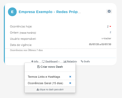Image resolution: width=122 pixels, height=98 pixels.
Task: Click the bar chart Relatório icon
Action: (x=65, y=61)
